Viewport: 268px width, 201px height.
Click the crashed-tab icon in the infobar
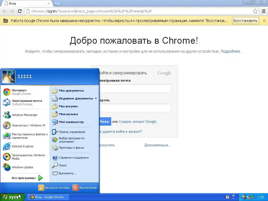click(6, 21)
